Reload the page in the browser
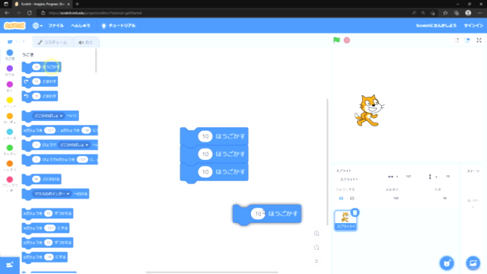This screenshot has width=487, height=274. (x=30, y=13)
